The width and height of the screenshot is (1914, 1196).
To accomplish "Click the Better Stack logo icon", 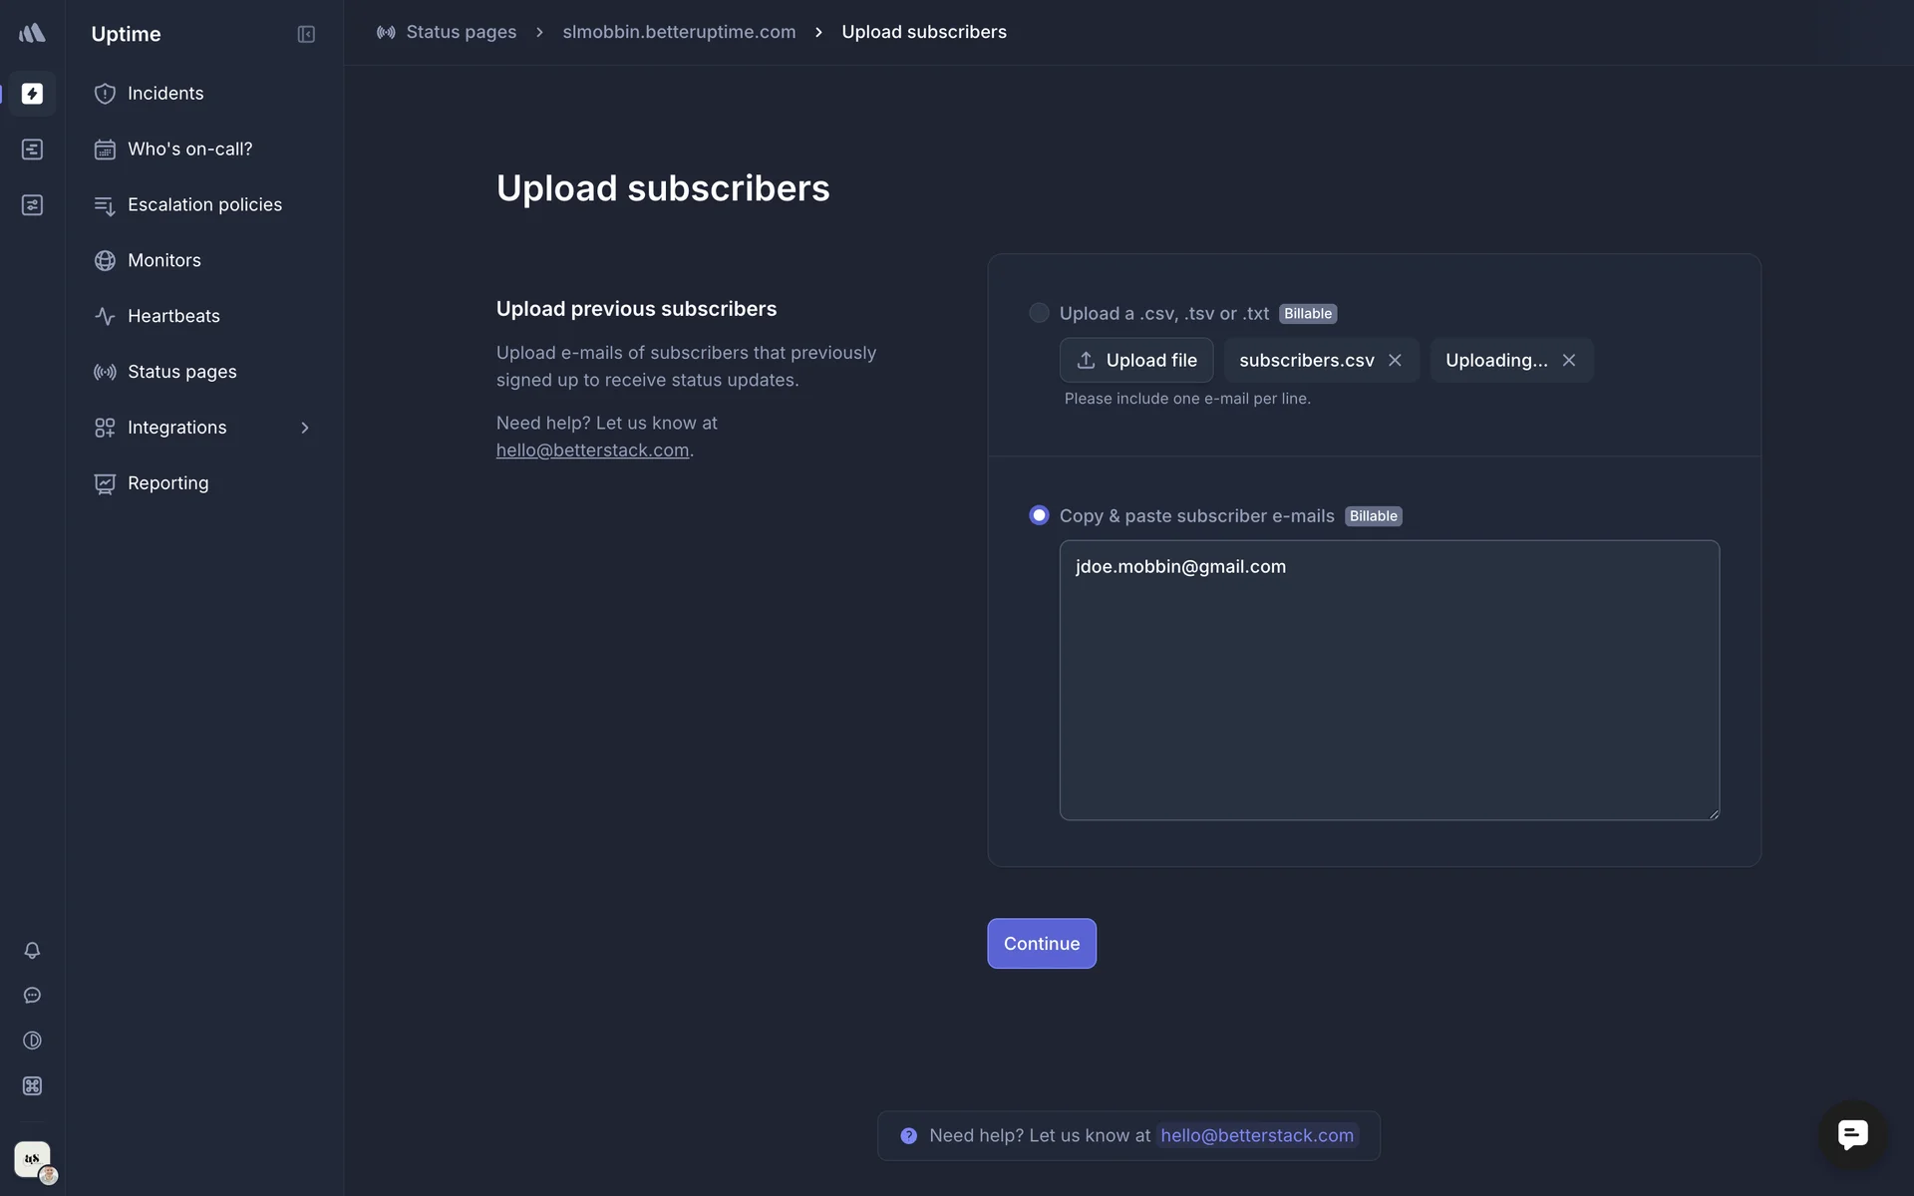I will pyautogui.click(x=32, y=33).
